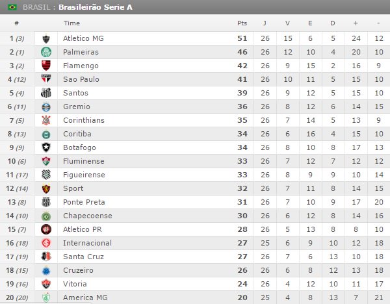Click the Atletico MG club crest
The width and height of the screenshot is (390, 304).
(x=46, y=38)
